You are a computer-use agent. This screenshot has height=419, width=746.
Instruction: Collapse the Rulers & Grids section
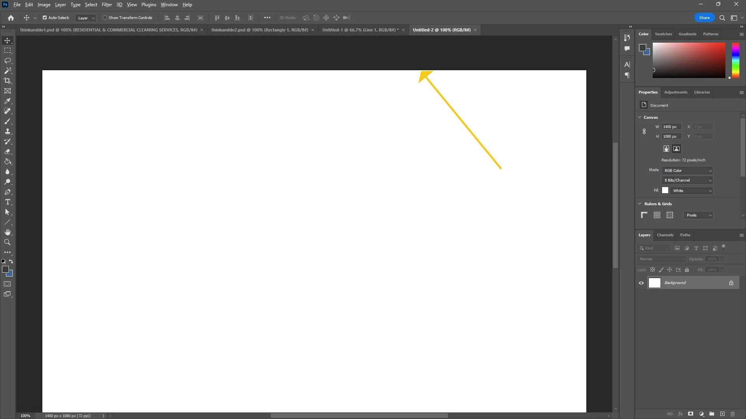click(x=640, y=204)
